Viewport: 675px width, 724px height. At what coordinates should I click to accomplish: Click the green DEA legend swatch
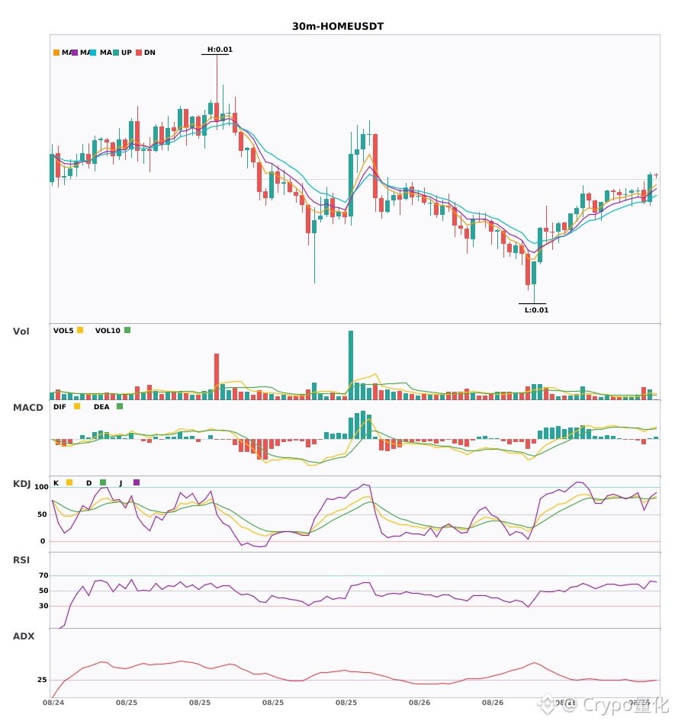click(120, 406)
